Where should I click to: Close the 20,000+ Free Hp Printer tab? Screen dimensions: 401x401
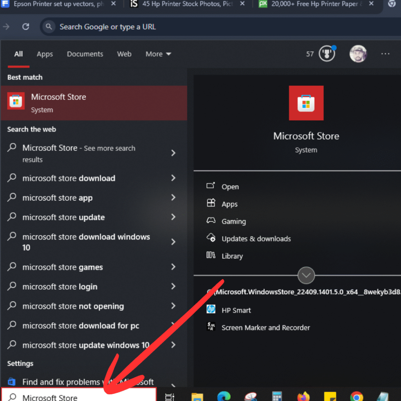pyautogui.click(x=371, y=4)
